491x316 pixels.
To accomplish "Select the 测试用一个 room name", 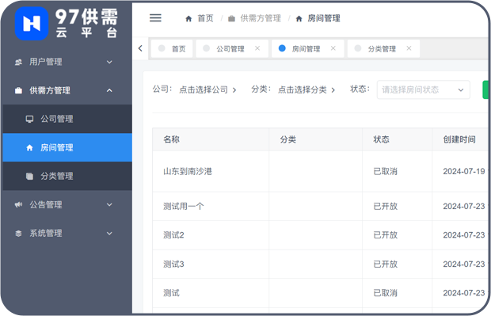I will 184,207.
